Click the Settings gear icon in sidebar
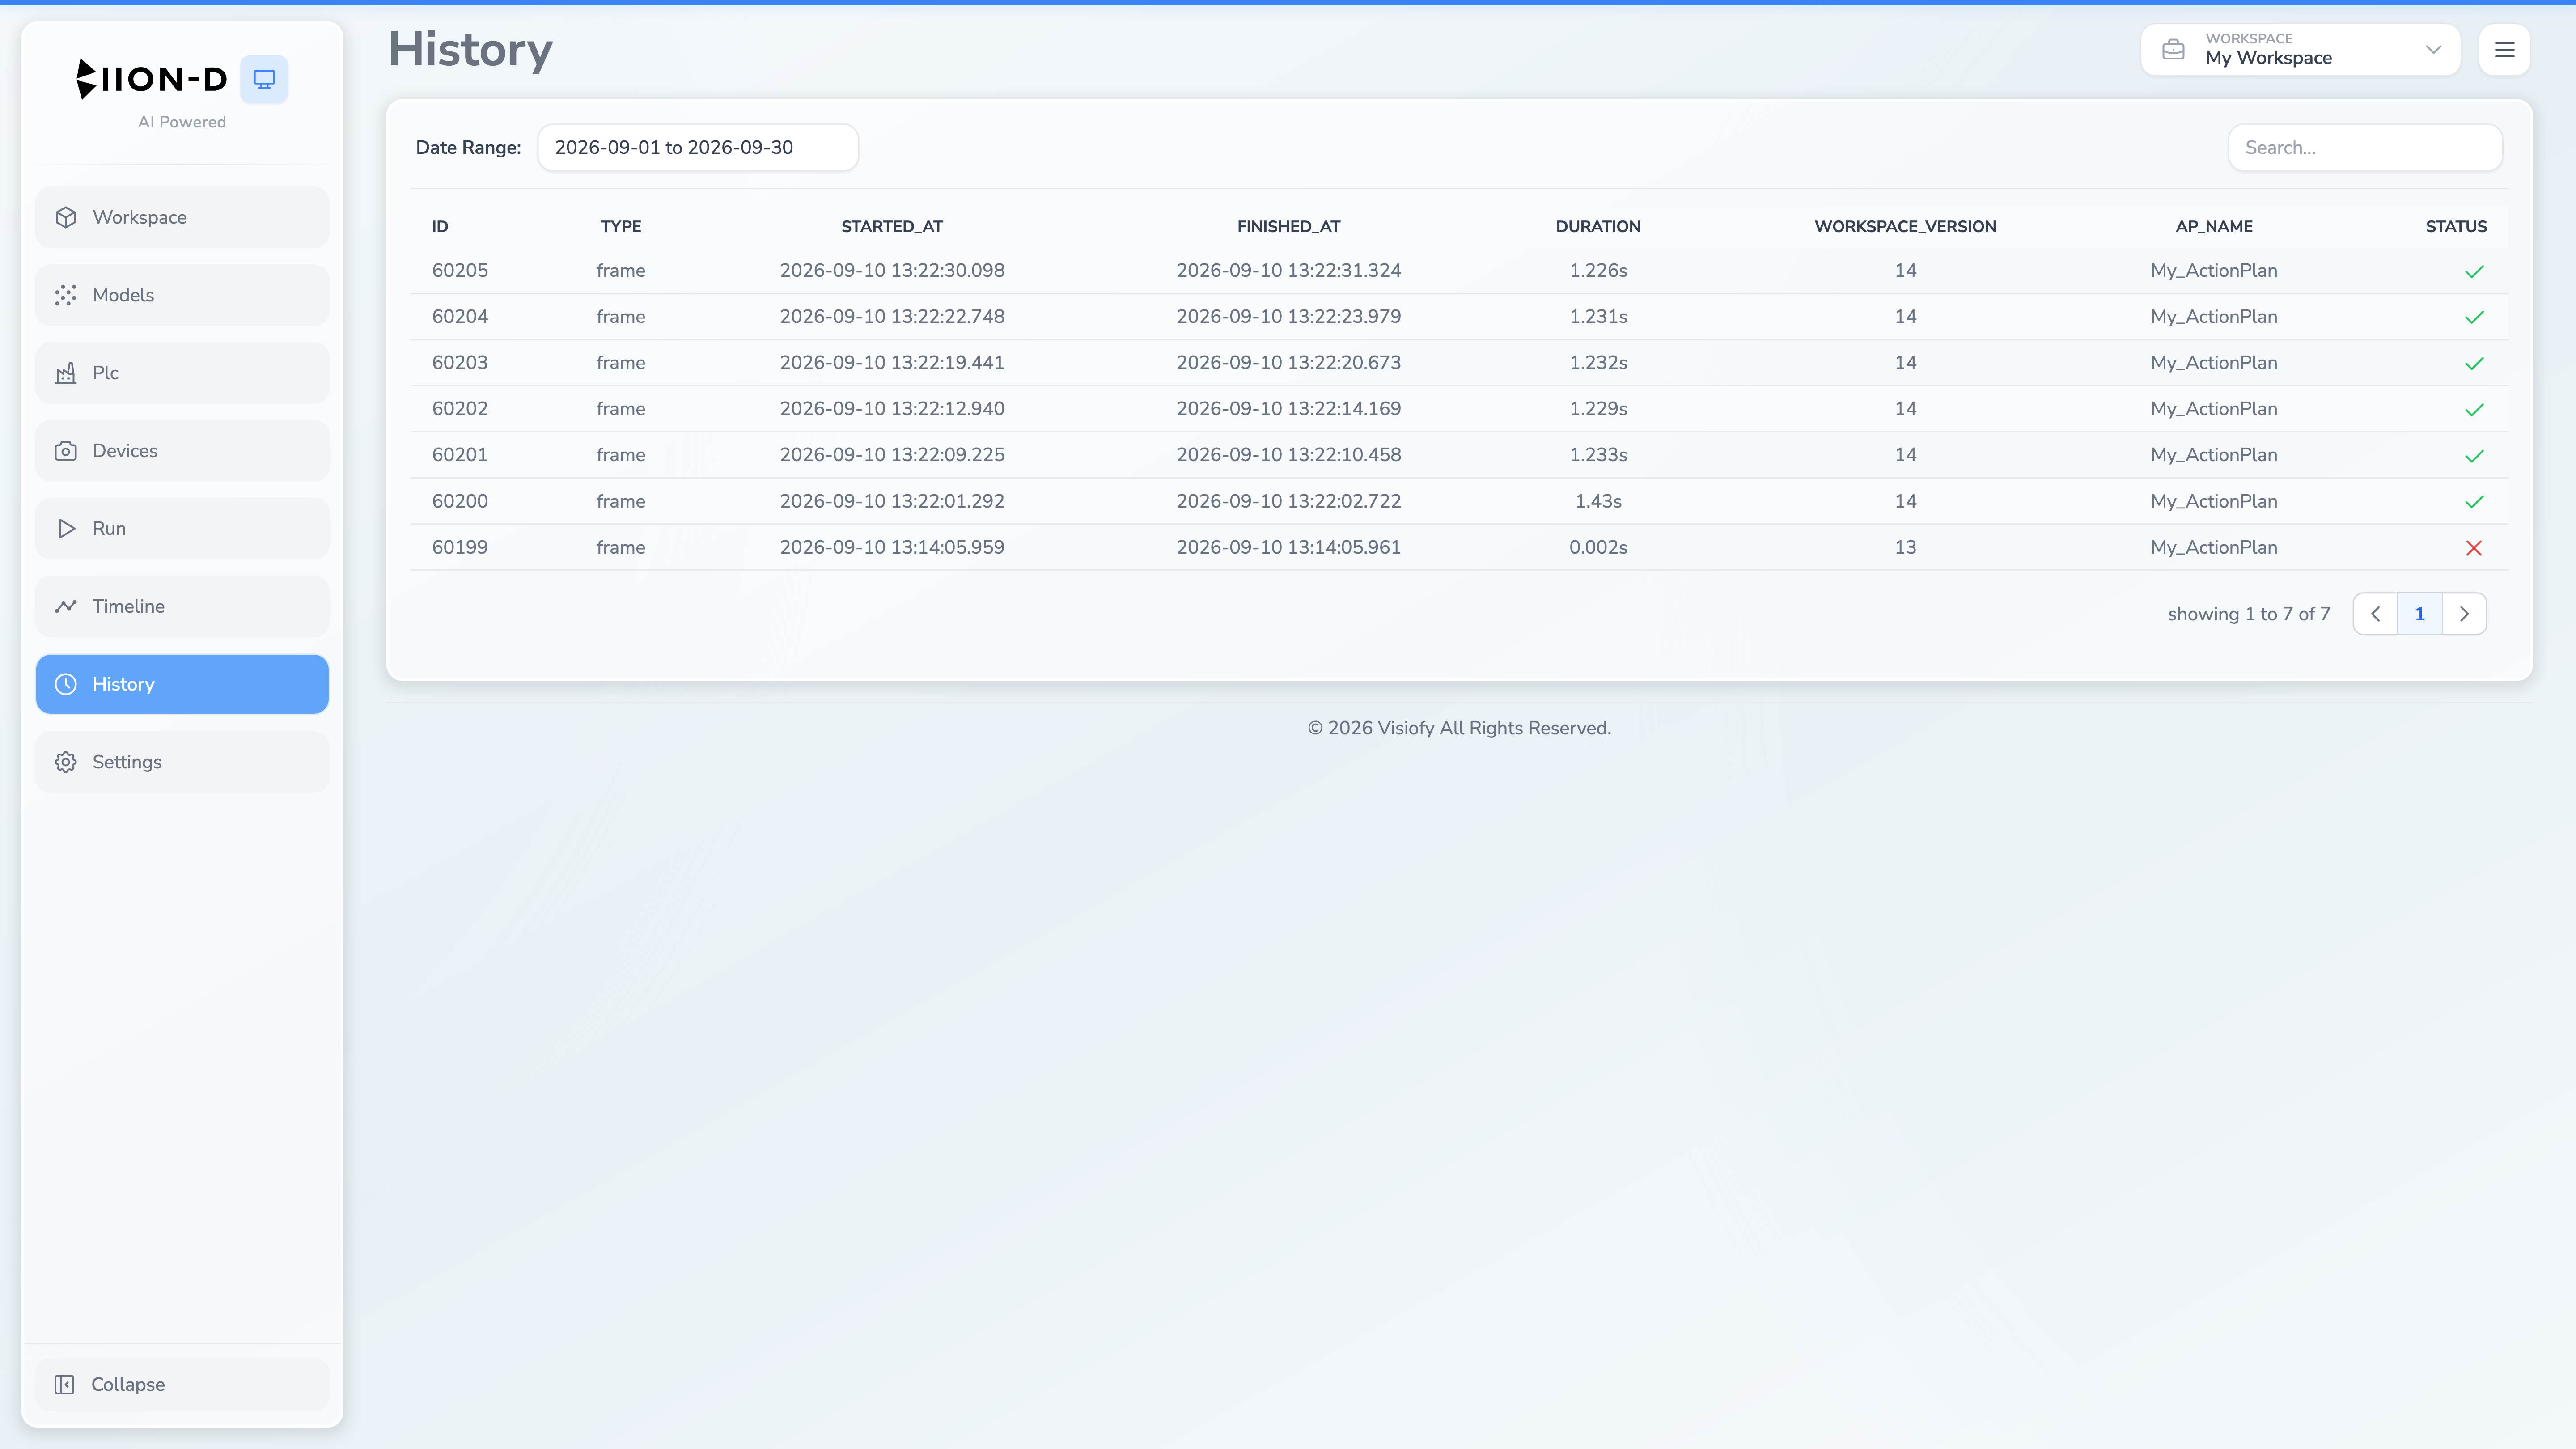2576x1449 pixels. (x=66, y=762)
